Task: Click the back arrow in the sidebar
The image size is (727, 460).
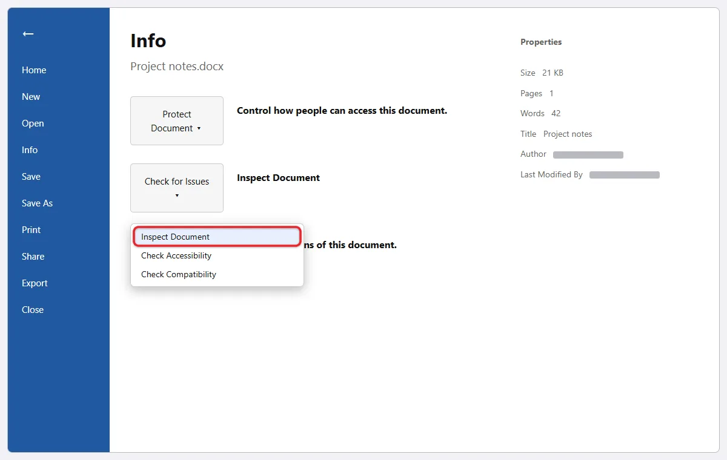Action: coord(28,34)
